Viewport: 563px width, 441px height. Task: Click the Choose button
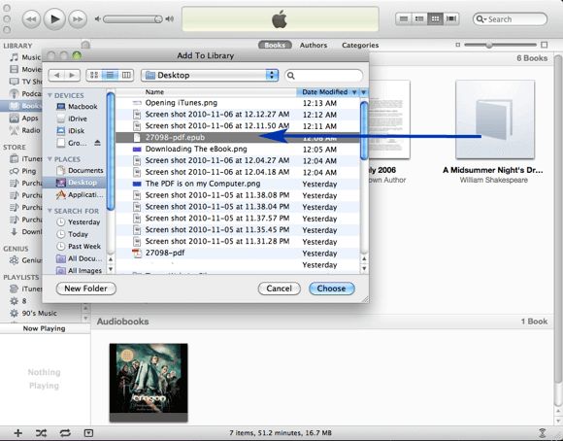(x=331, y=288)
